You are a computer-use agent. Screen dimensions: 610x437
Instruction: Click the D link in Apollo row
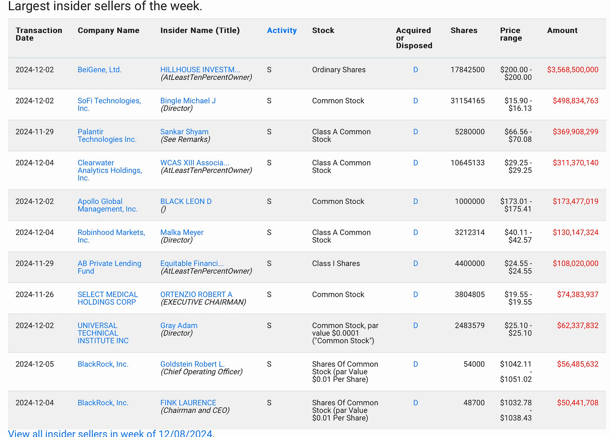416,201
